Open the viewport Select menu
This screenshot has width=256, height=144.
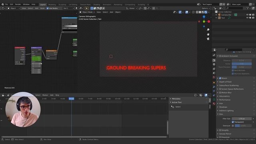point(105,12)
